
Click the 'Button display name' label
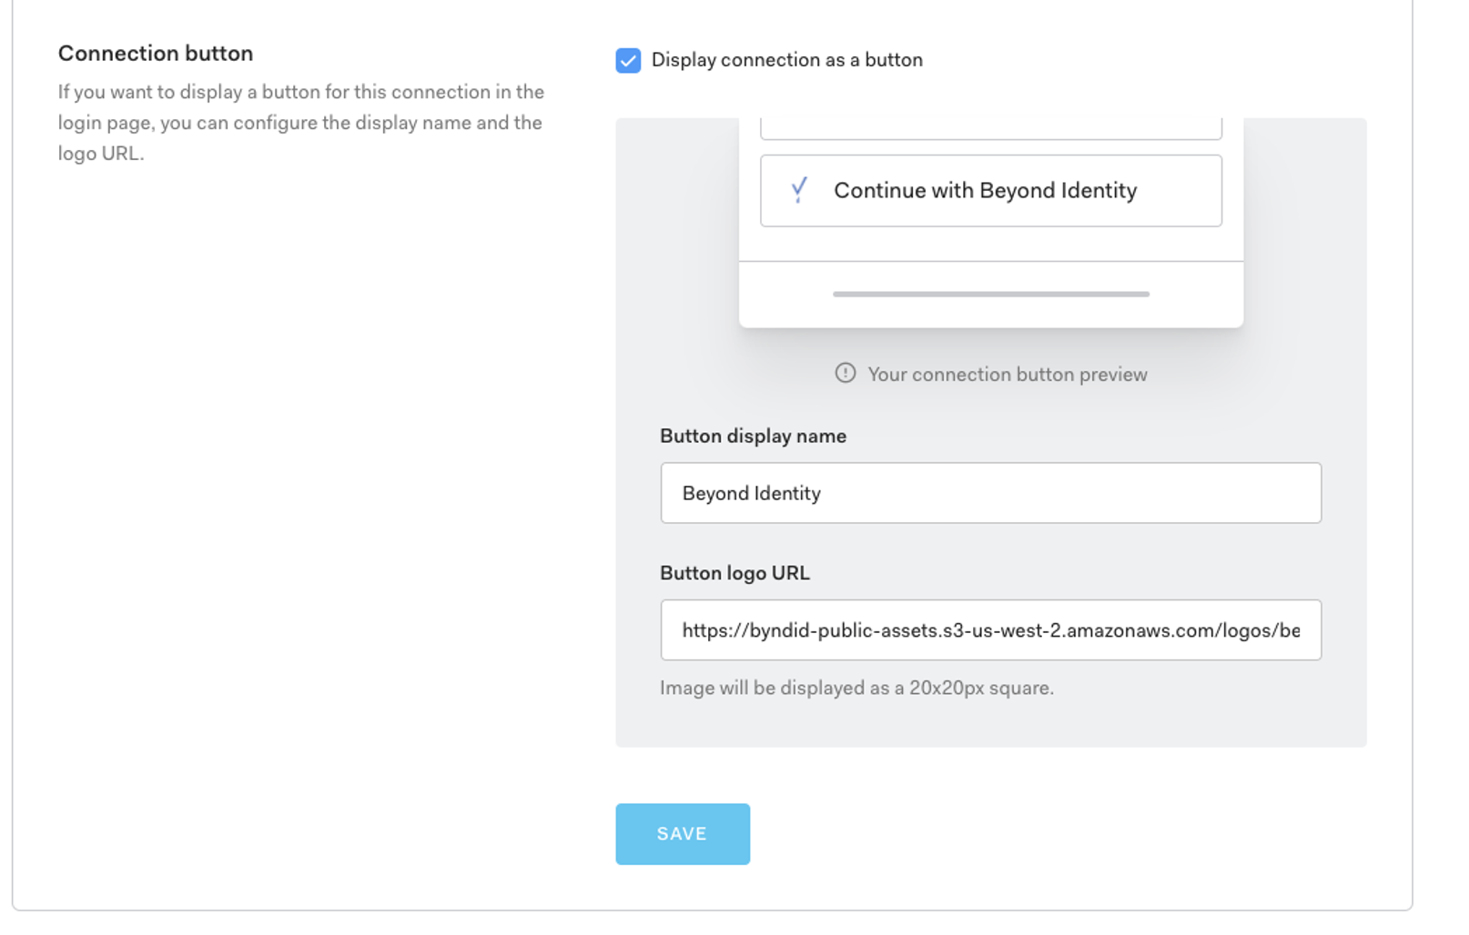coord(753,437)
